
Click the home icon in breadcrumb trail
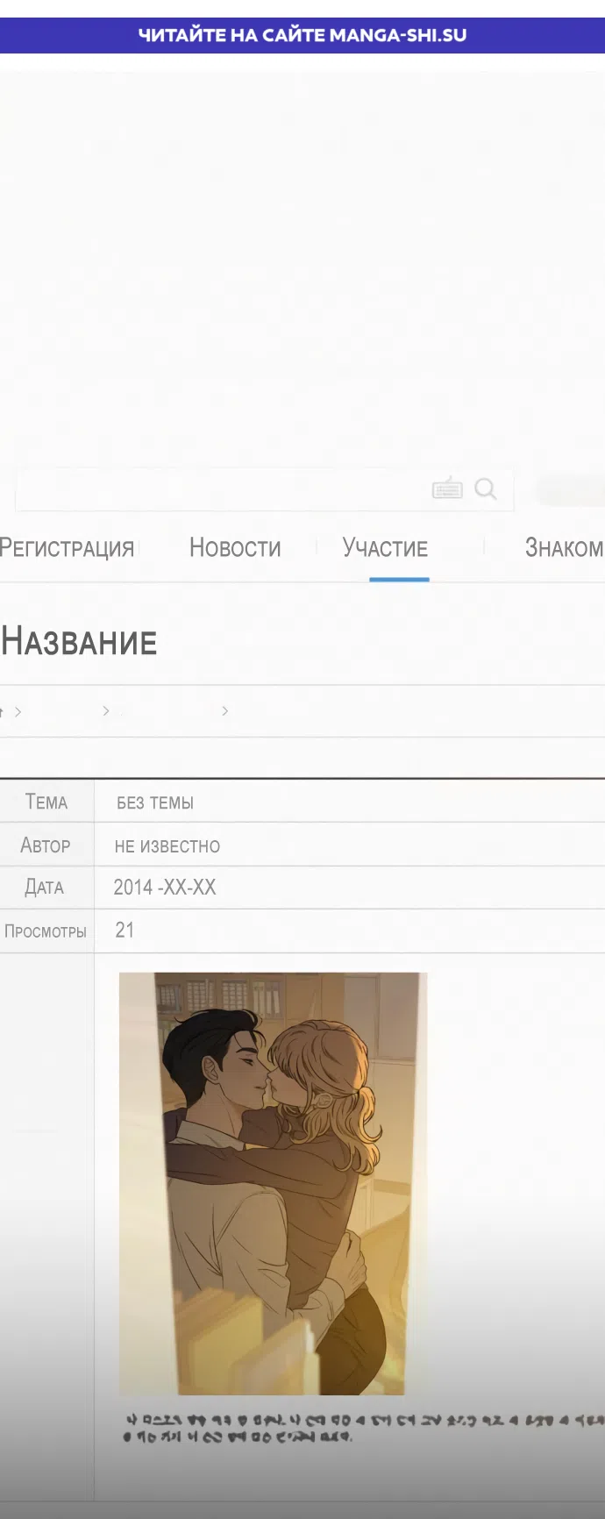click(2, 711)
